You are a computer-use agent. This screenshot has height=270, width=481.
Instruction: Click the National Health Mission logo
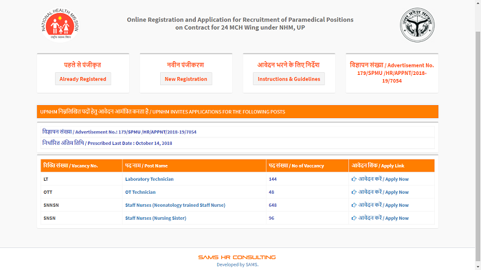60,25
